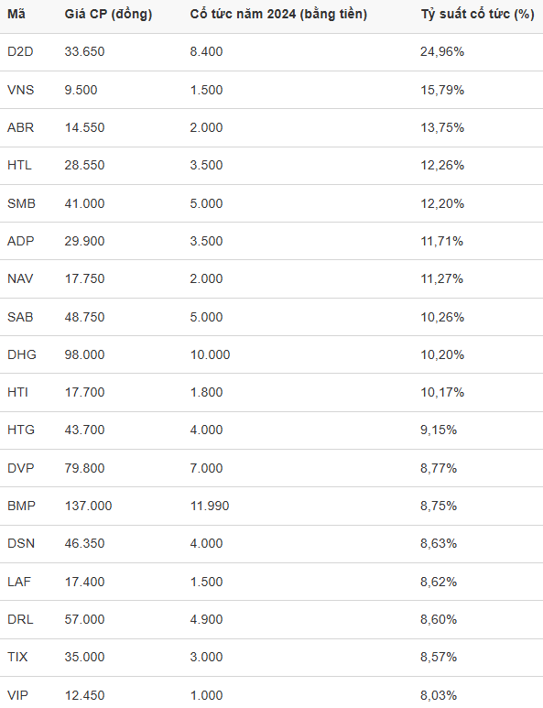Viewport: 543px width, 708px height.
Task: Click the DVP price 79.800 cell
Action: [x=84, y=468]
